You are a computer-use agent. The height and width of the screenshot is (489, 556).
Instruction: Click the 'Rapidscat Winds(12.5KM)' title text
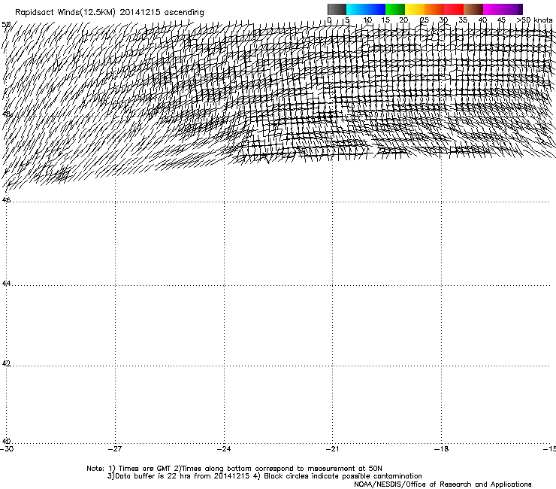(x=65, y=13)
